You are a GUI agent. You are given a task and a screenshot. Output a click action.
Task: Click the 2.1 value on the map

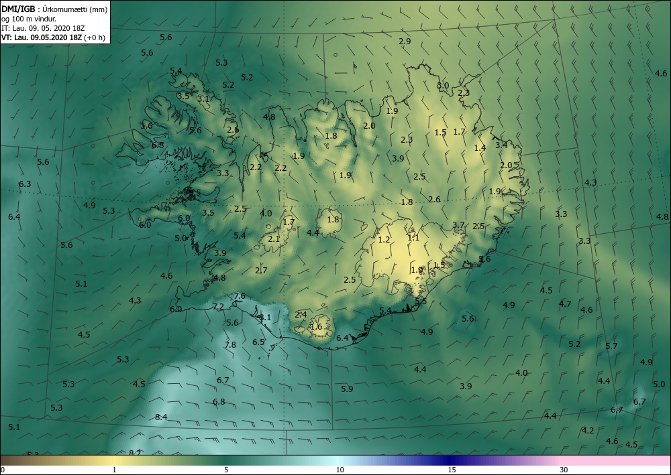(x=274, y=239)
